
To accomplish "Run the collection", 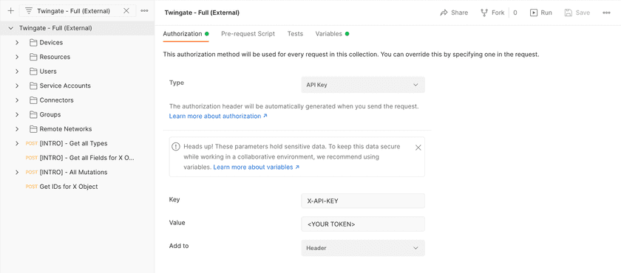I will click(541, 13).
